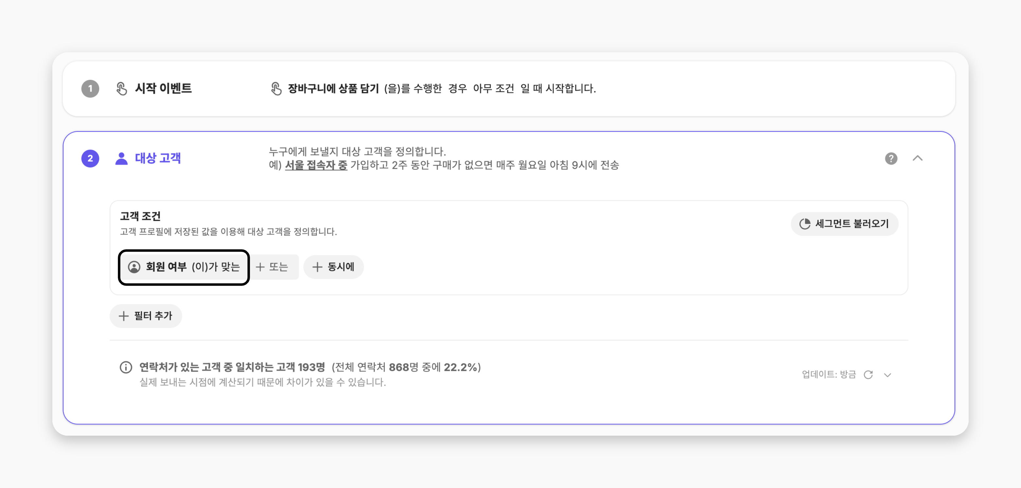Refresh the matching customer count

point(868,375)
